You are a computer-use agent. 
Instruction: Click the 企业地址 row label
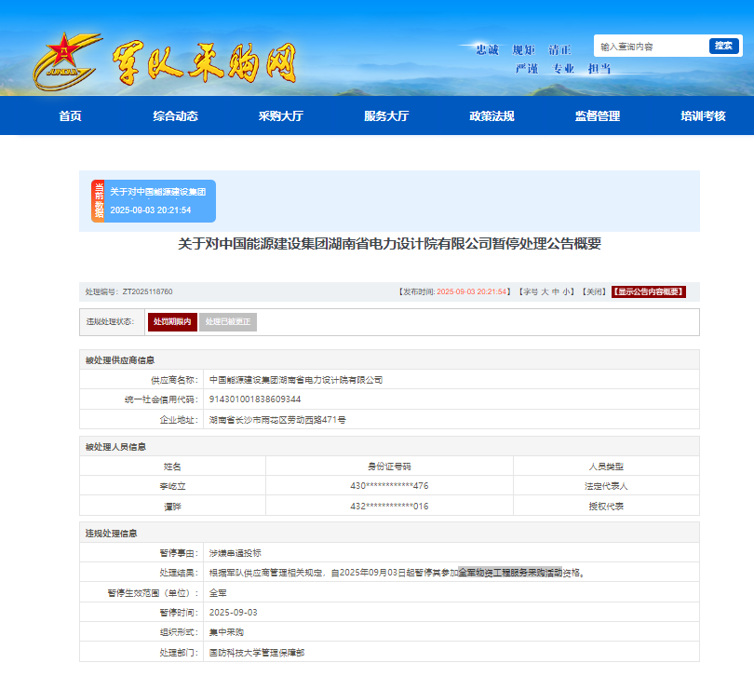pyautogui.click(x=179, y=420)
